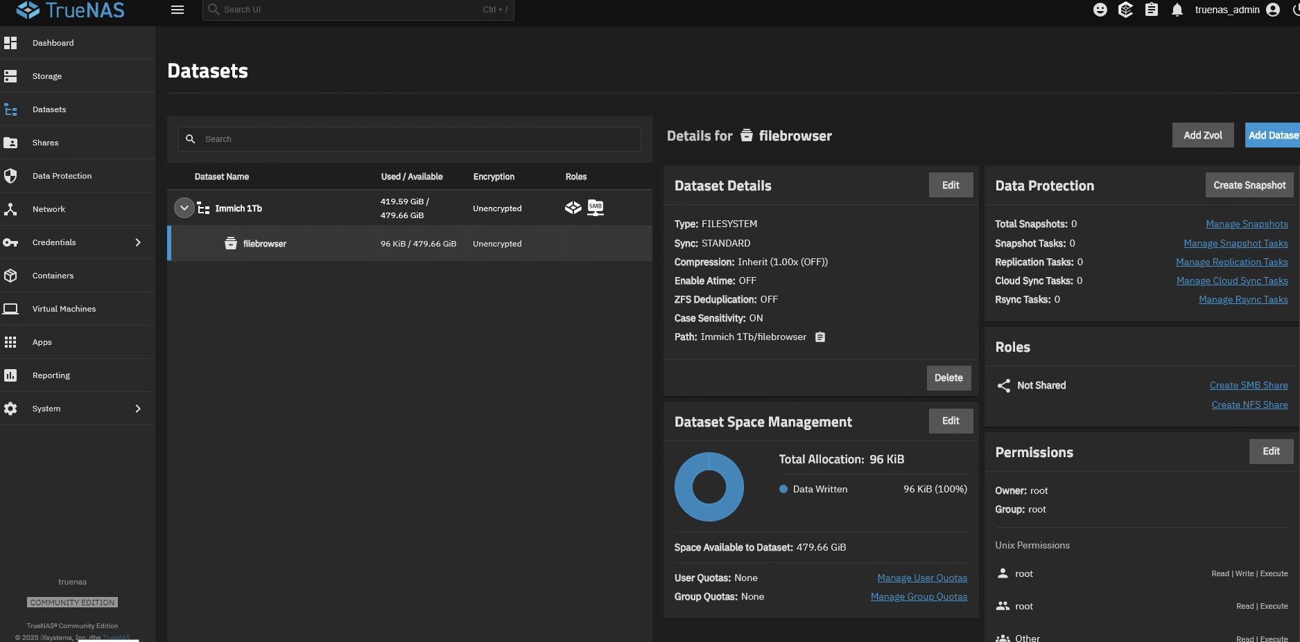
Task: Open the alerts bell icon
Action: point(1177,10)
